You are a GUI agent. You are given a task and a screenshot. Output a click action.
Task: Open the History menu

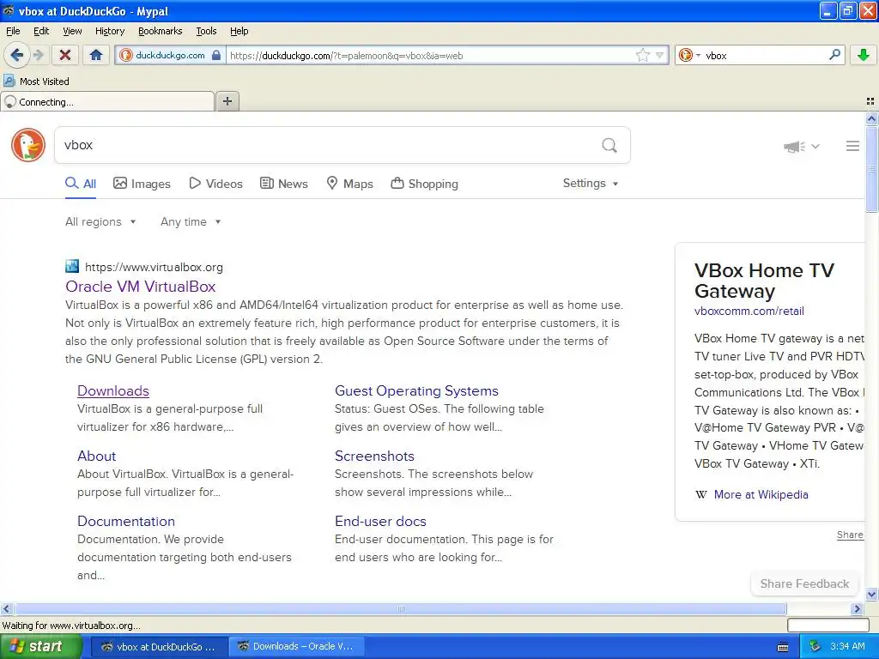(109, 31)
